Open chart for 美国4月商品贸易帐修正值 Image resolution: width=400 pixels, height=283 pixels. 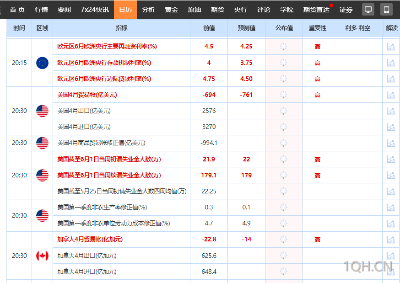click(391, 143)
